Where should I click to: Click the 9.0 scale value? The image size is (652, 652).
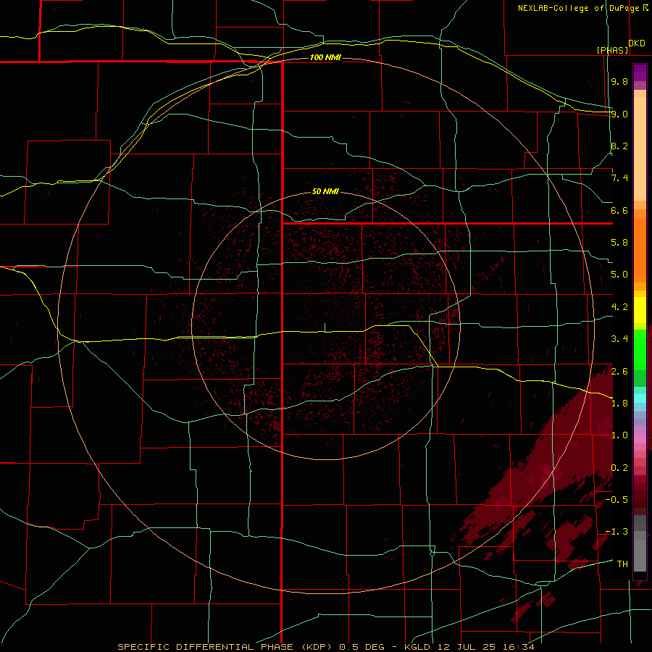[x=619, y=114]
